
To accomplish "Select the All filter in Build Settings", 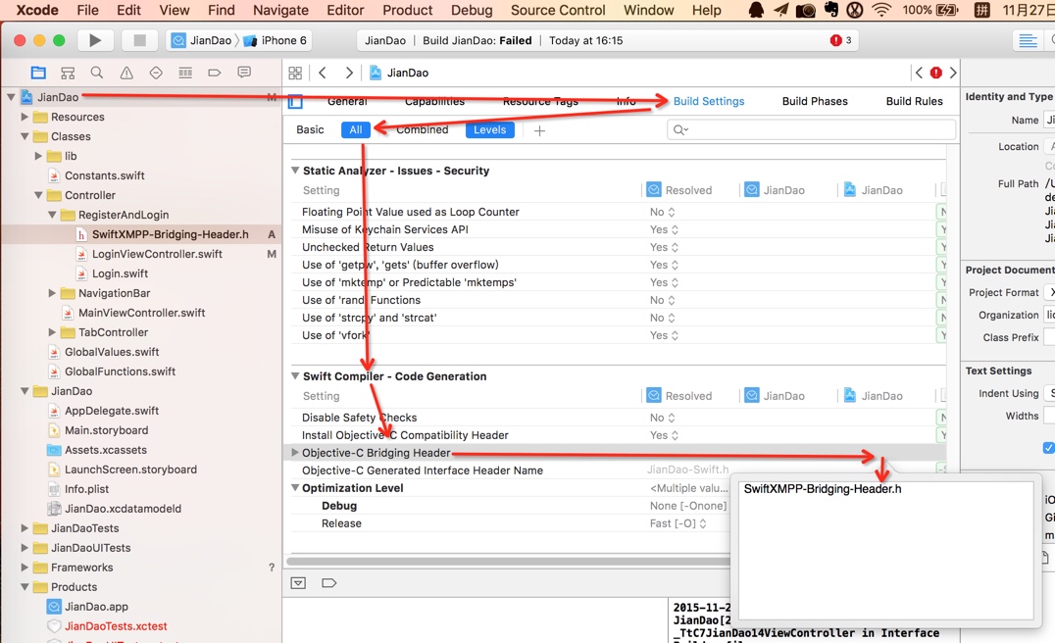I will click(x=356, y=129).
